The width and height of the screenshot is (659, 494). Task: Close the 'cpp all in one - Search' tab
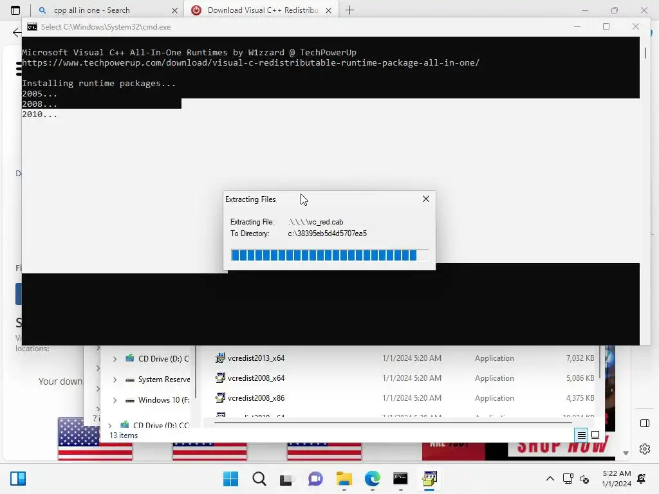(175, 10)
